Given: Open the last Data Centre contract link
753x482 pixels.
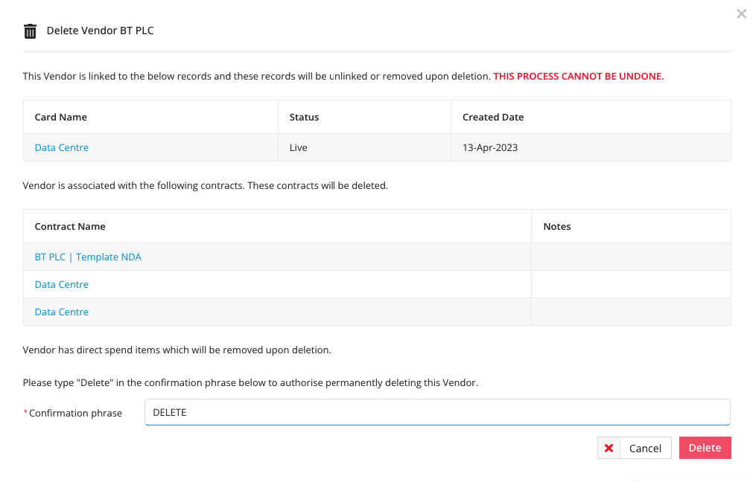Looking at the screenshot, I should 60,312.
